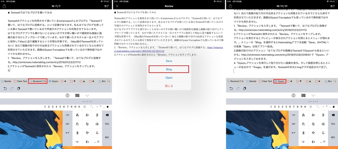Tap Reviewはてな action in right screenshot
The width and height of the screenshot is (338, 149).
236,81
